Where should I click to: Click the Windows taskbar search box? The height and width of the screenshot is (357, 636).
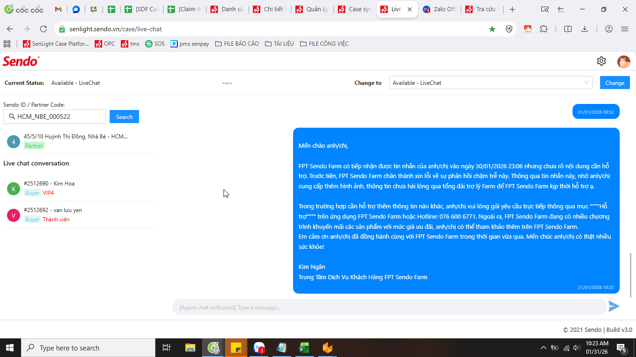[x=88, y=348]
